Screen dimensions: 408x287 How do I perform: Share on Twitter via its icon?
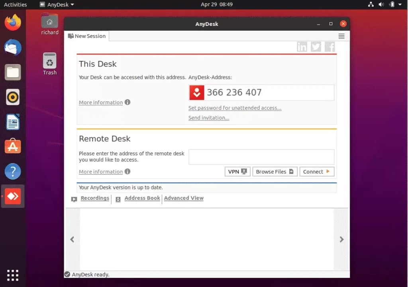[316, 47]
